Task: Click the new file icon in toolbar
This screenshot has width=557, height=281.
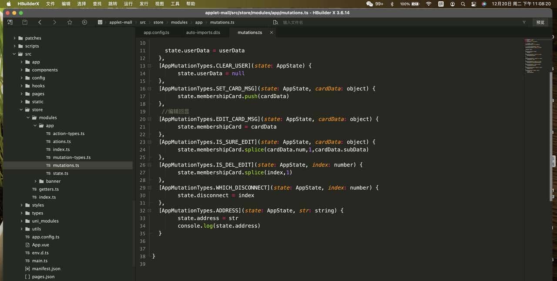Action: coord(10,22)
